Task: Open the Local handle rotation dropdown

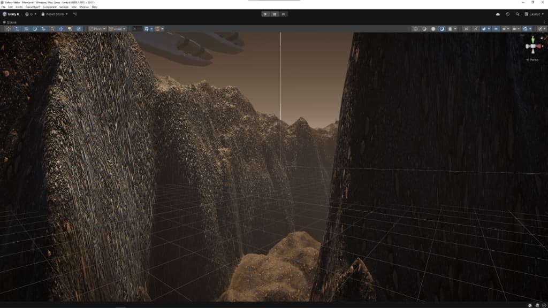Action: click(117, 29)
